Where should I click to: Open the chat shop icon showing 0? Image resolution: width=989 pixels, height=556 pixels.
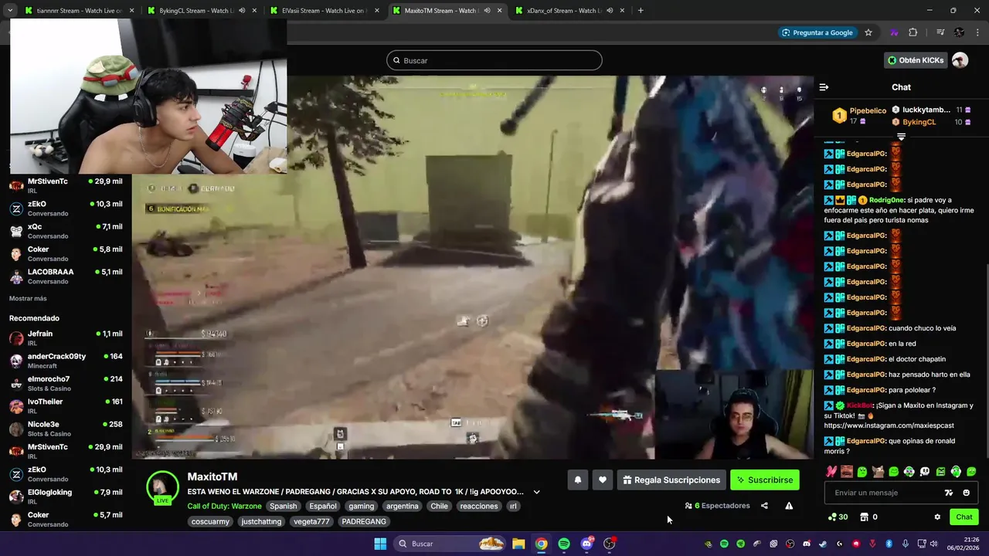(869, 517)
